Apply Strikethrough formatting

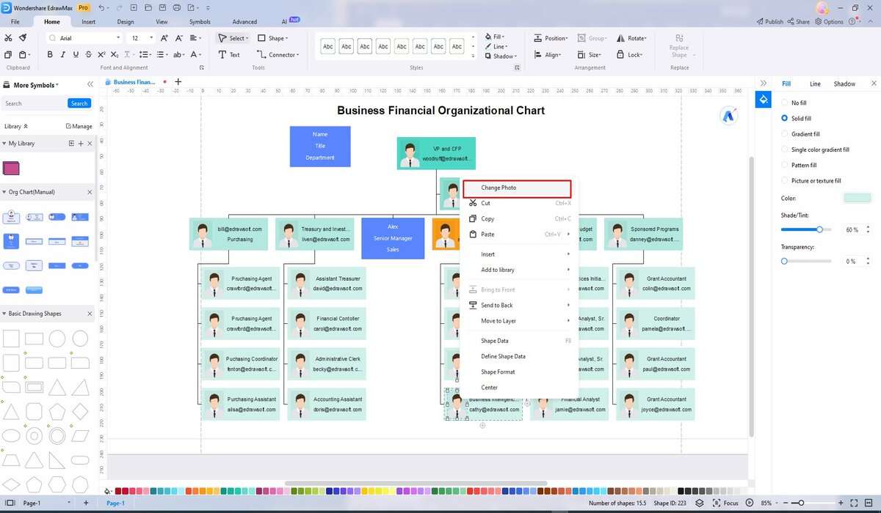click(x=89, y=55)
